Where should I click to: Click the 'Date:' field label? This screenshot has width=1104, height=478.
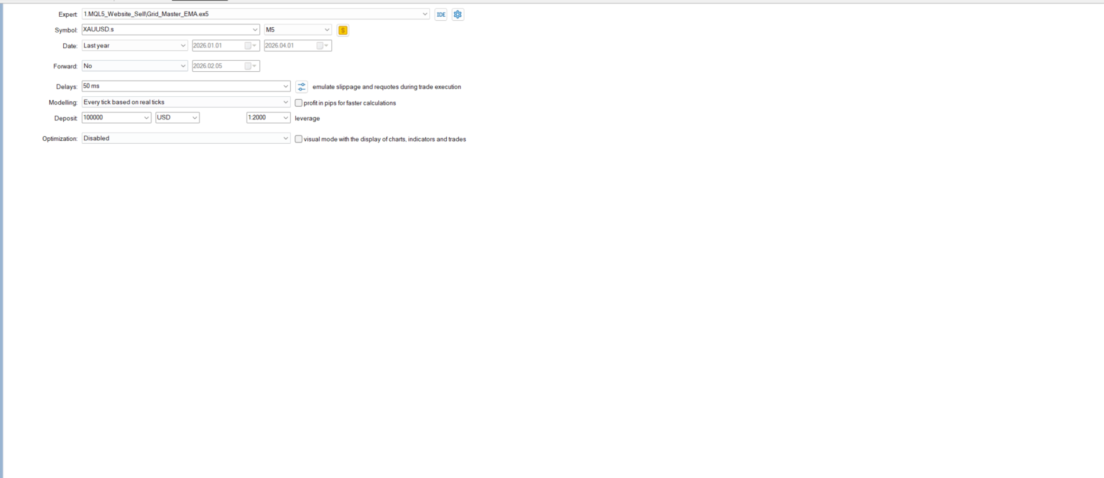70,46
